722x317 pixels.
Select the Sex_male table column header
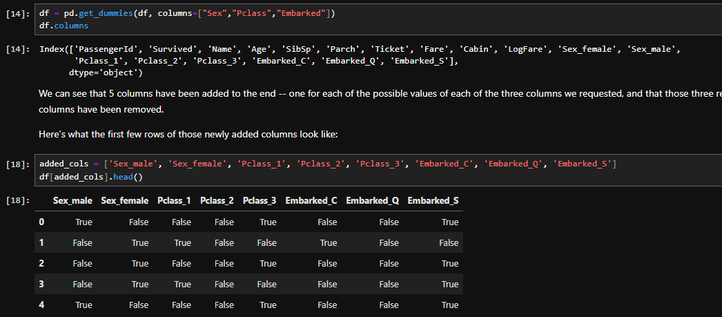[x=72, y=201]
